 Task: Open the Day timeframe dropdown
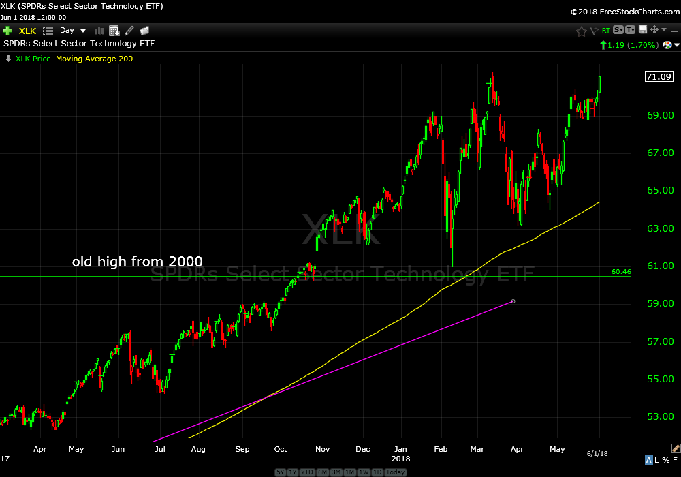click(x=73, y=31)
